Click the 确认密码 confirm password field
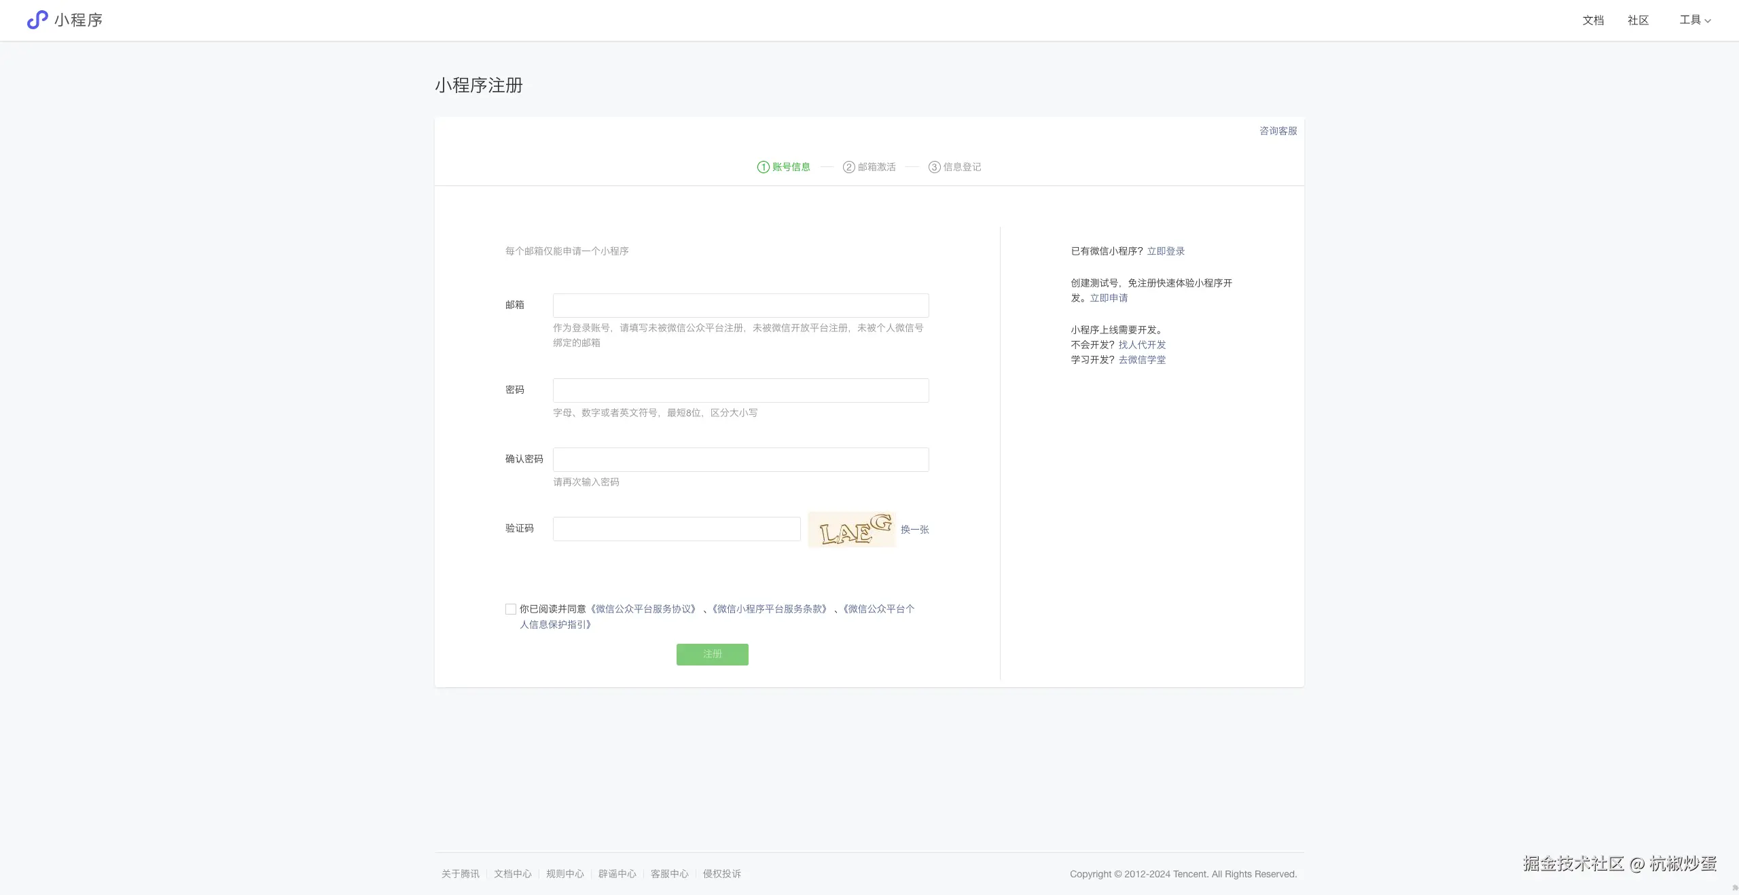 (x=740, y=460)
